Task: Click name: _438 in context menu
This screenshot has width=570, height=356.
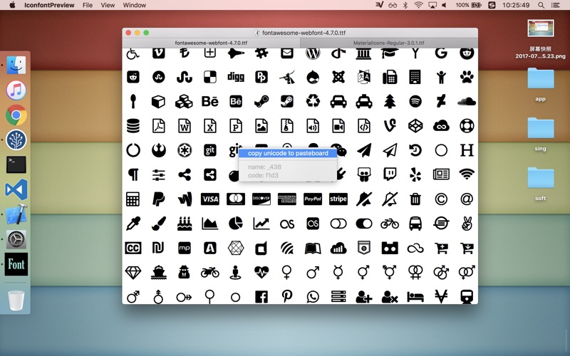Action: (x=264, y=167)
